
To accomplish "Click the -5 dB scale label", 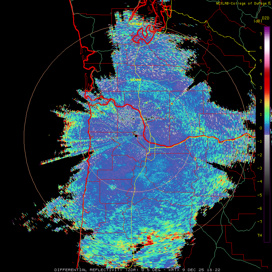I will point(260,195).
